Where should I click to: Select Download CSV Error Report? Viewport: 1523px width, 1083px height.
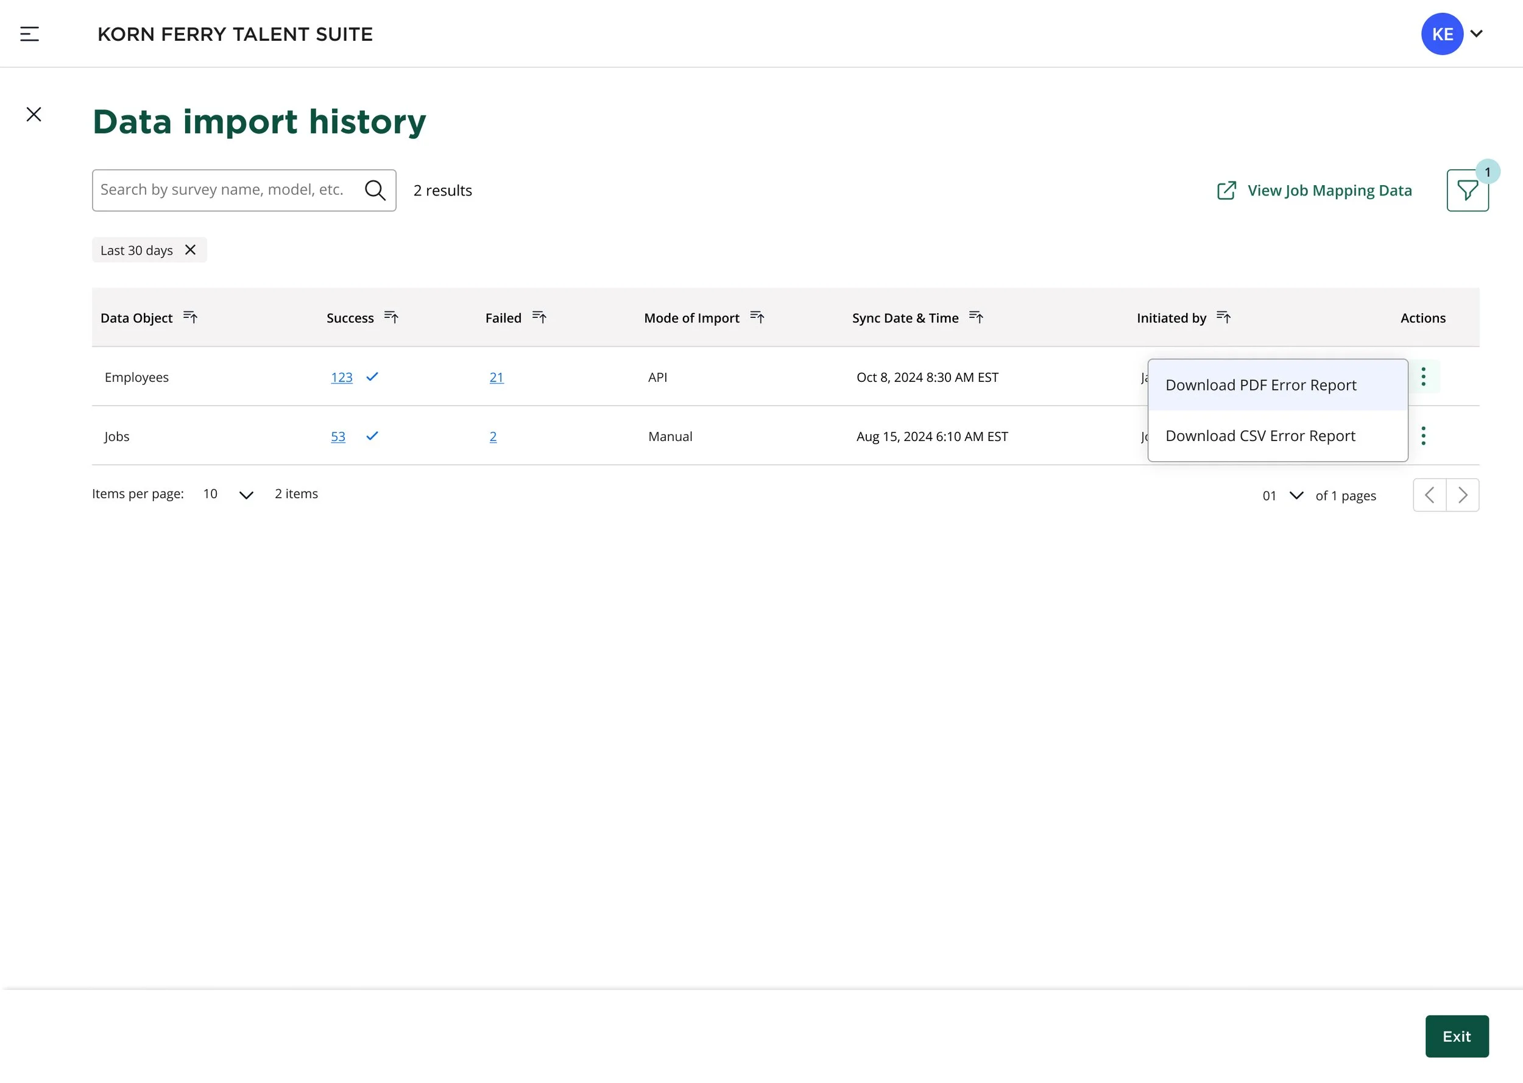coord(1260,436)
